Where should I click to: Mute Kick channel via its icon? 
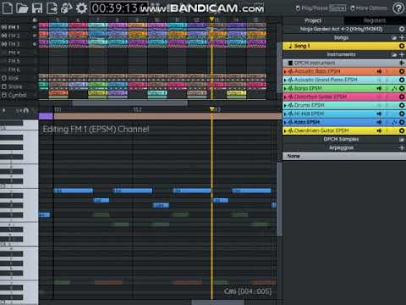4,78
